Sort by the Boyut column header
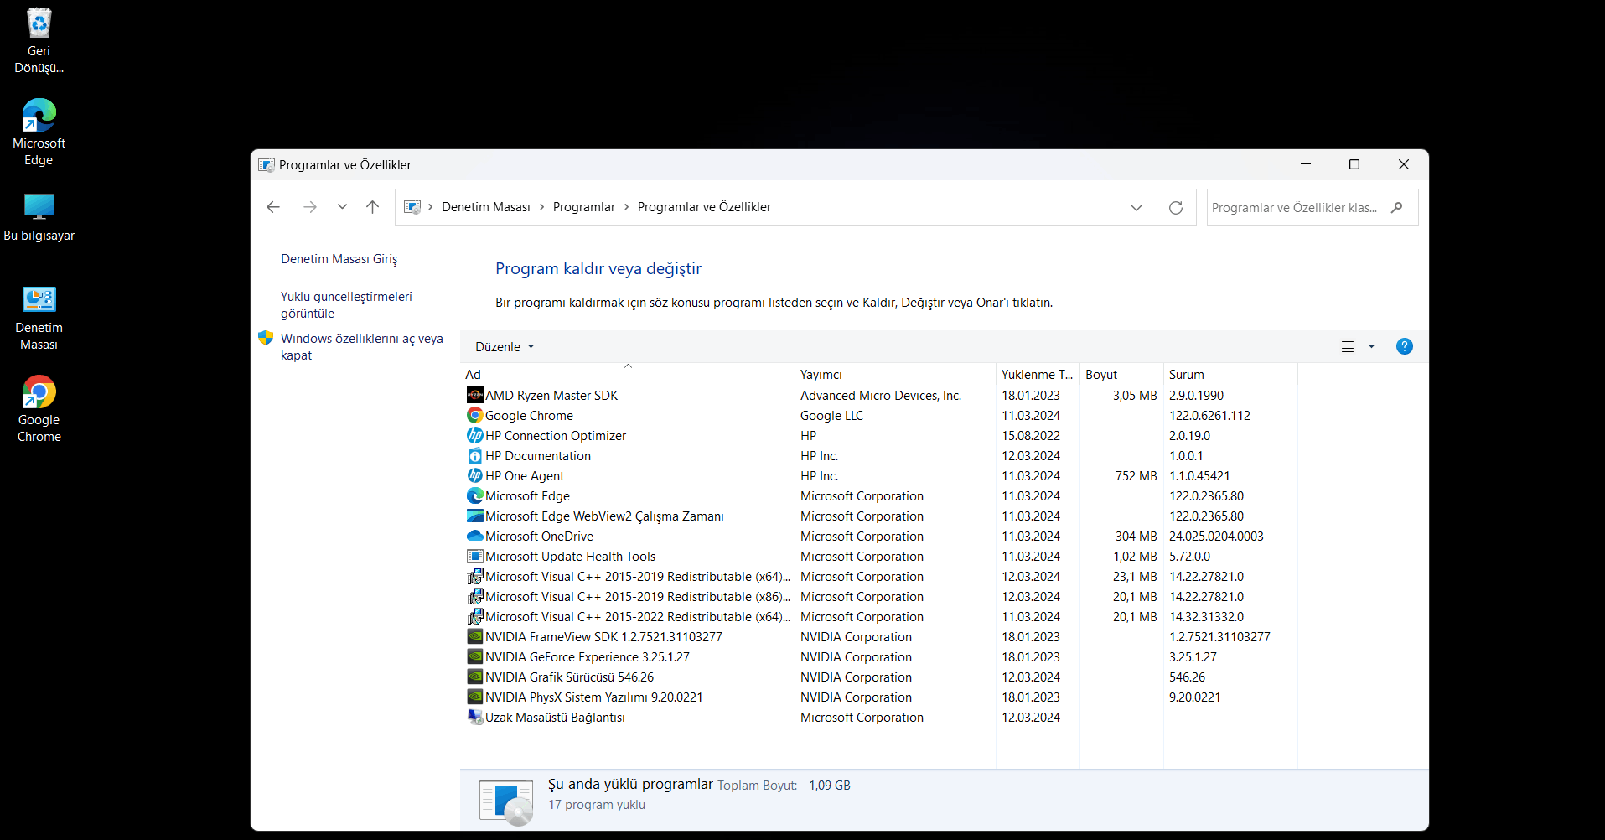This screenshot has width=1605, height=840. tap(1121, 374)
